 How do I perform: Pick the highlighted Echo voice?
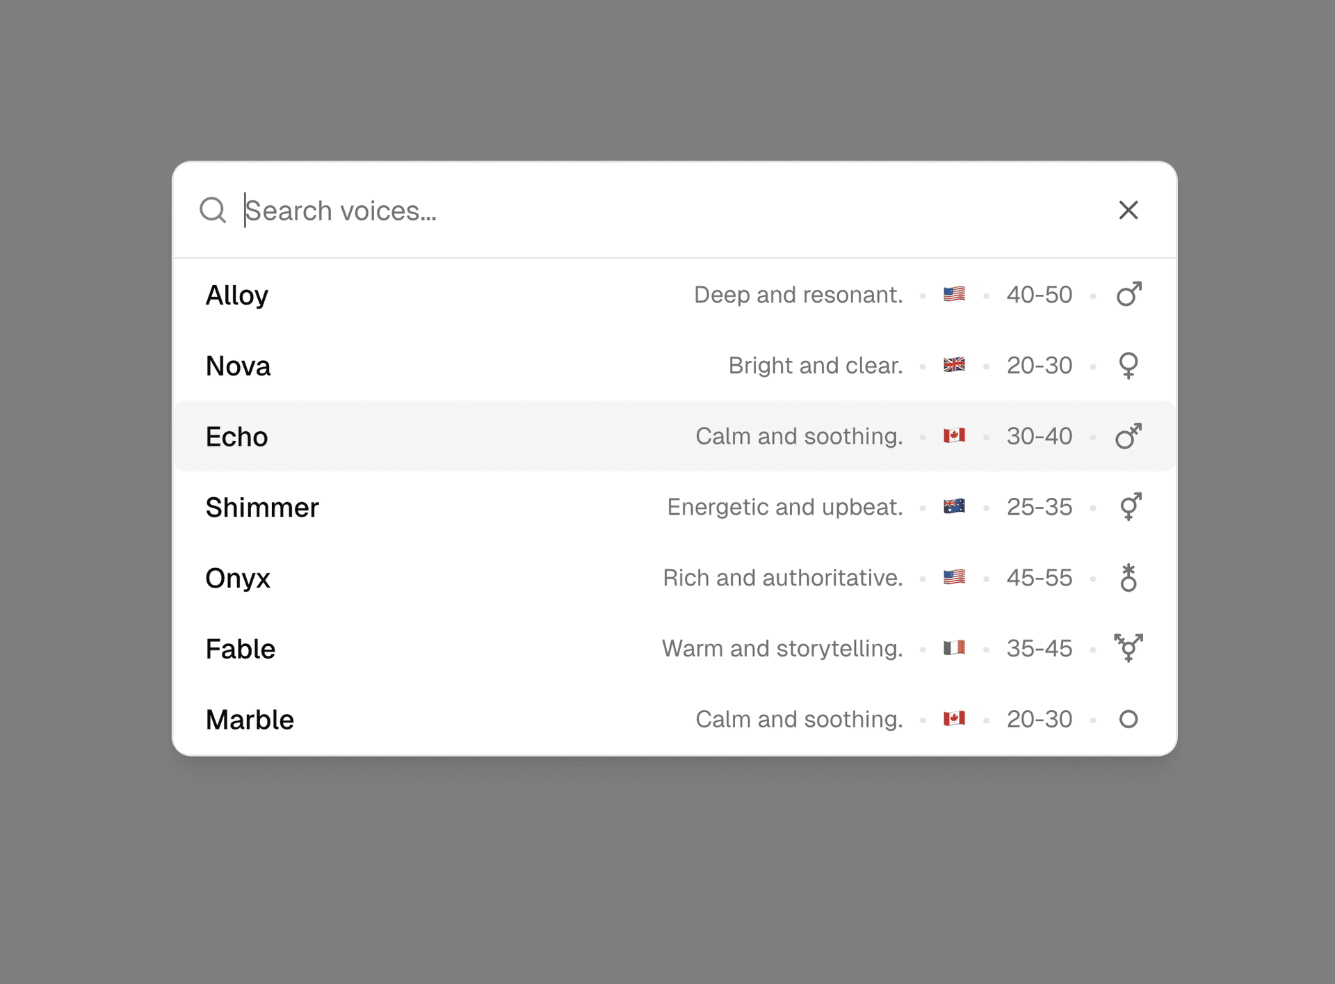236,437
